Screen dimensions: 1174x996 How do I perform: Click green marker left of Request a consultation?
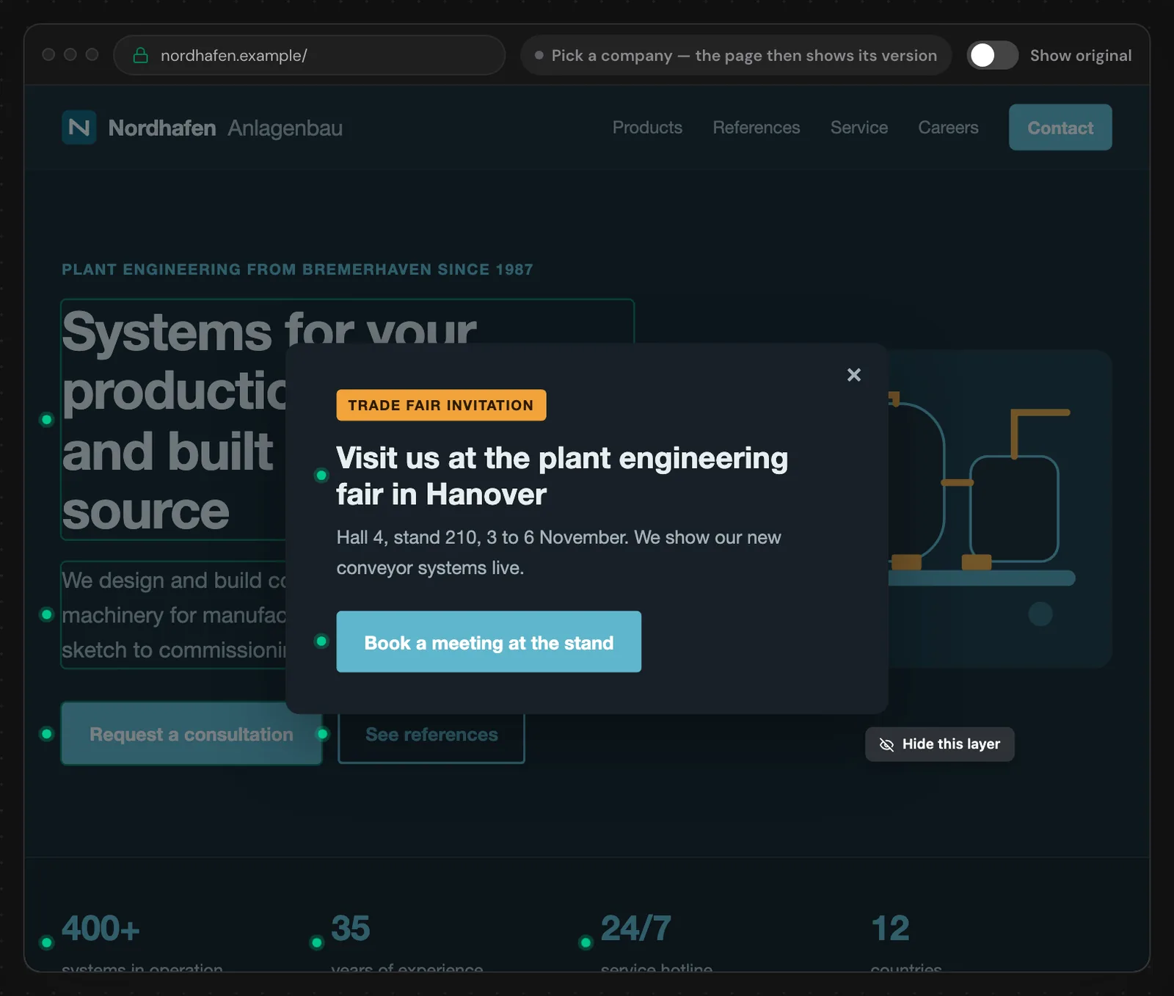tap(47, 734)
